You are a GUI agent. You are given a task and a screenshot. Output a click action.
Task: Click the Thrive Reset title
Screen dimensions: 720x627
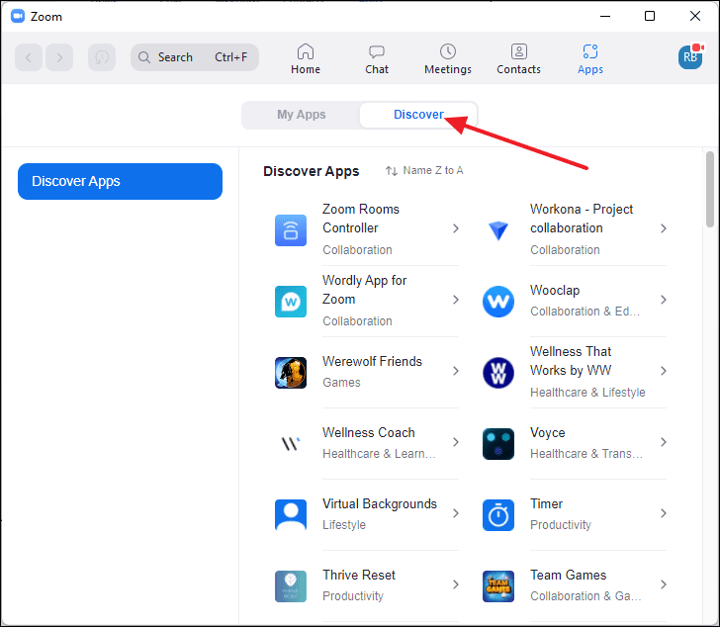(359, 576)
